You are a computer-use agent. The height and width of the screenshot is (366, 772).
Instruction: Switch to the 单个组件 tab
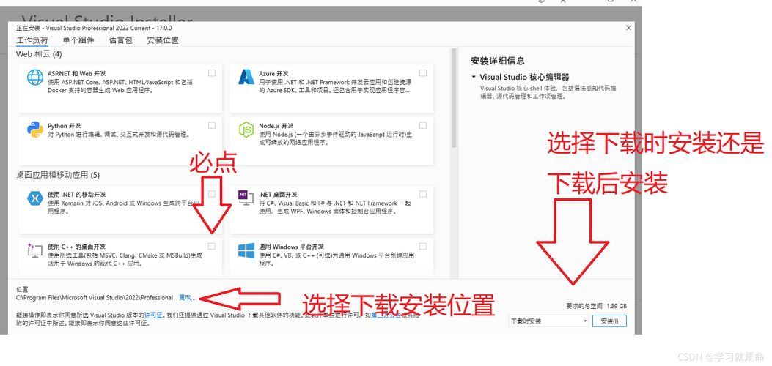point(78,40)
